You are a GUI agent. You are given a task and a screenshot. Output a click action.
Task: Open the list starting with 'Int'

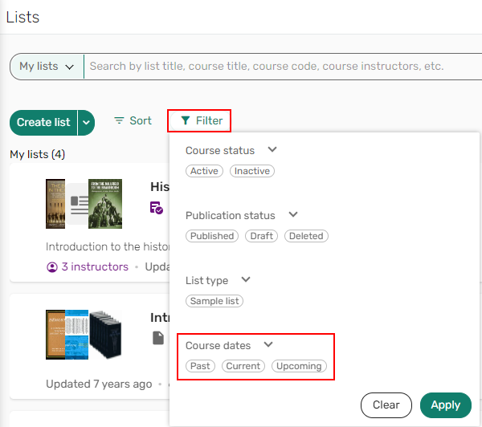point(160,318)
